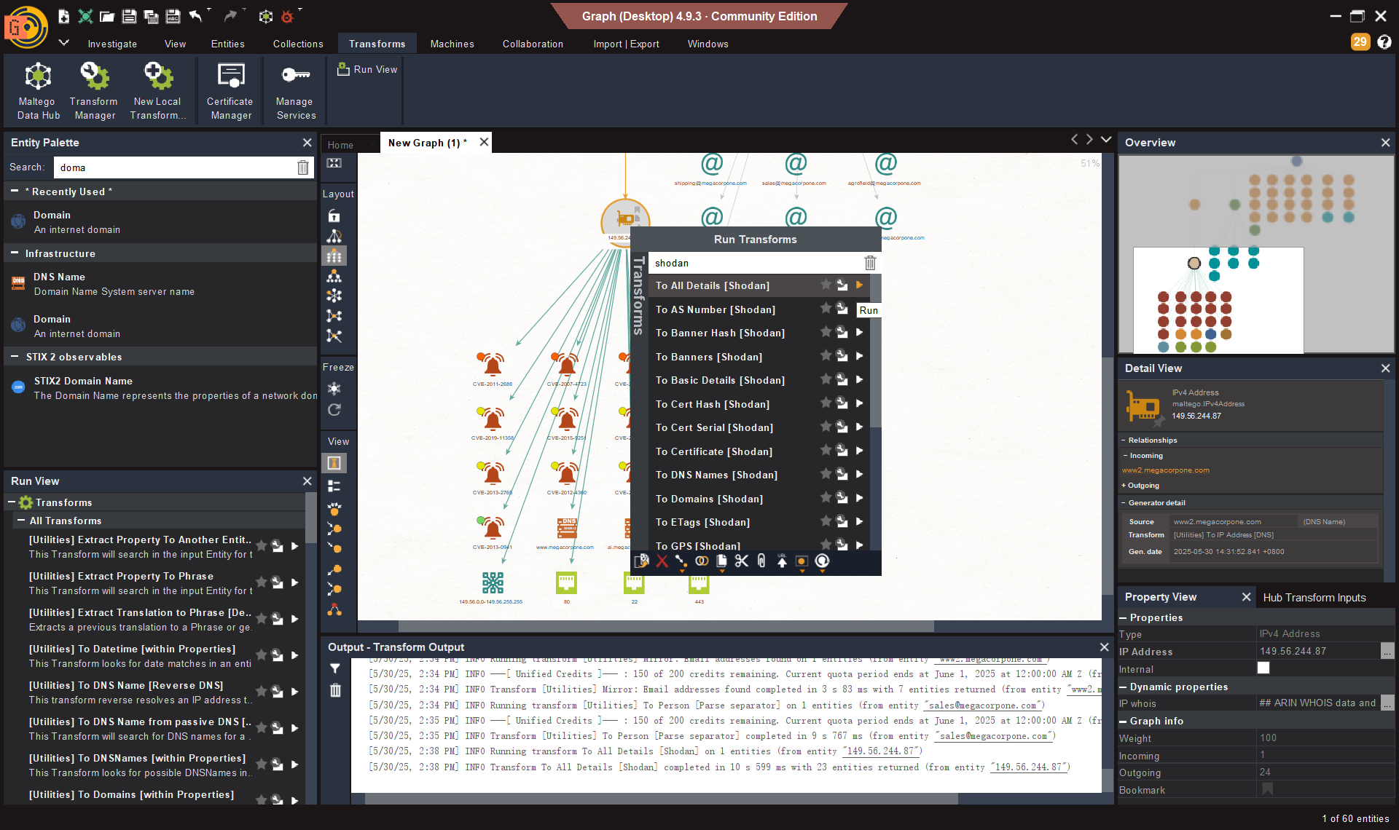
Task: Collapse the Relationships section in Detail View
Action: point(1123,440)
